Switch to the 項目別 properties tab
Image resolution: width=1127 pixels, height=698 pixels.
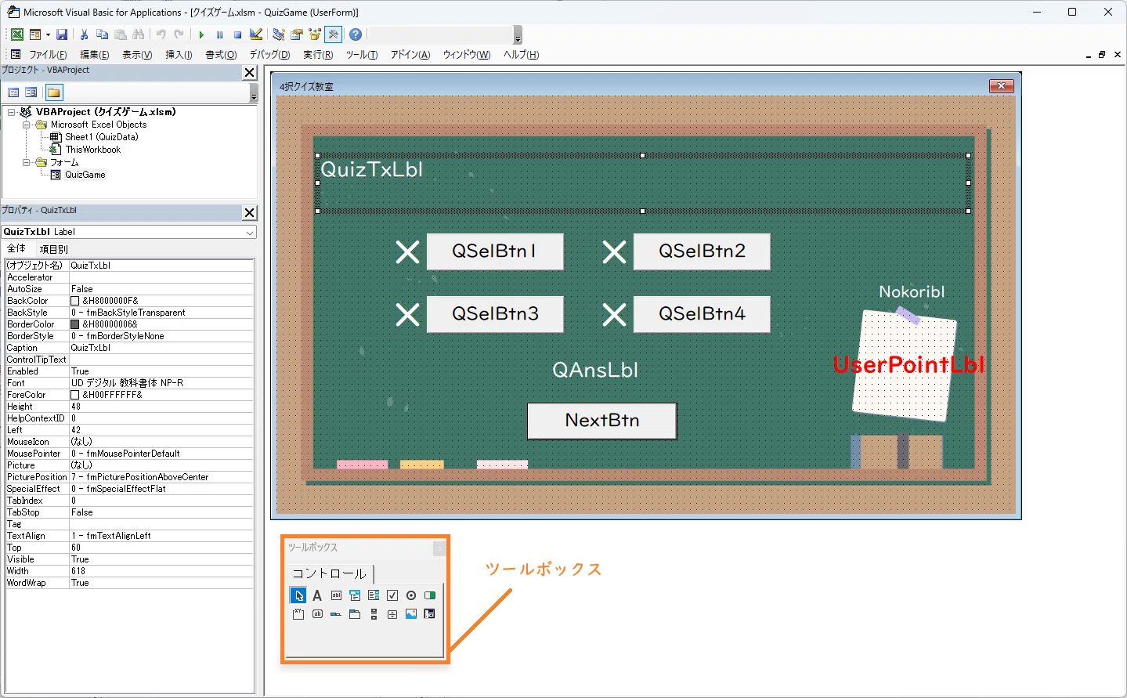tap(54, 249)
